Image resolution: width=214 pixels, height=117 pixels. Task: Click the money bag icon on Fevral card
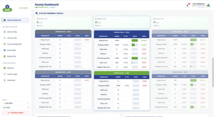[x=154, y=19]
